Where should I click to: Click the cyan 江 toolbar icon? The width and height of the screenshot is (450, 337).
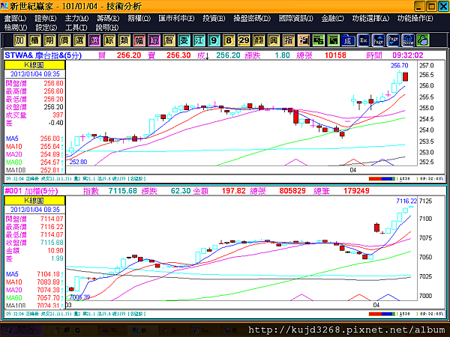click(199, 40)
